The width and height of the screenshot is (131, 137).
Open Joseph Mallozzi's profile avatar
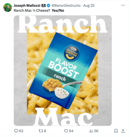(8, 7)
